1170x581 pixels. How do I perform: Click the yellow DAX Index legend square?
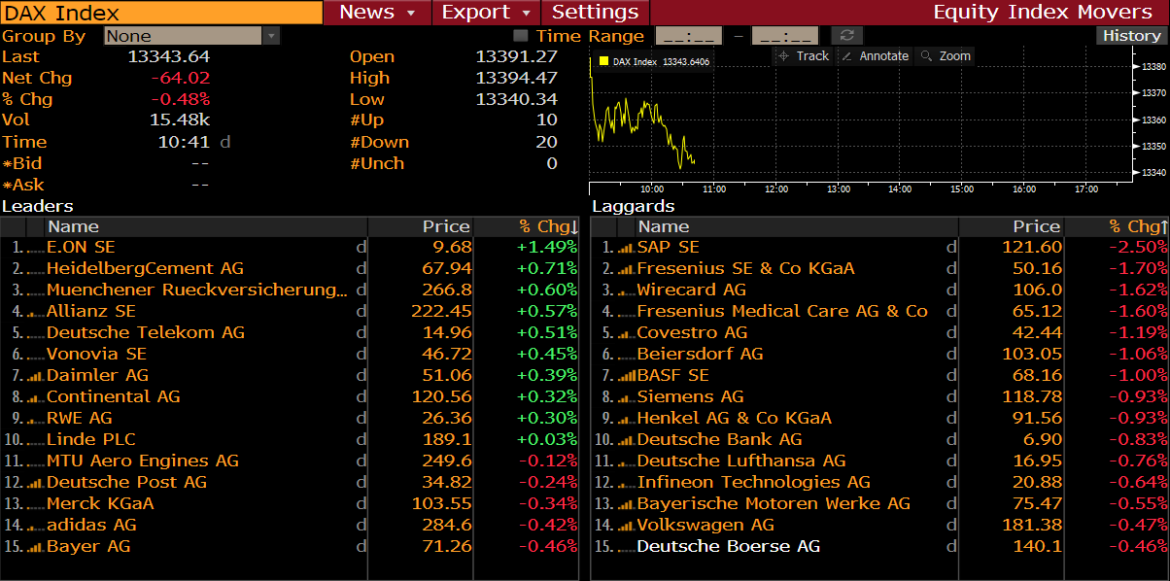602,61
